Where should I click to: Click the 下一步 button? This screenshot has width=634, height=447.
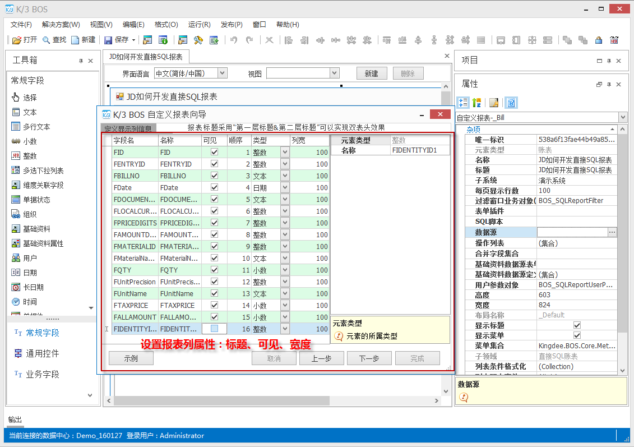369,358
